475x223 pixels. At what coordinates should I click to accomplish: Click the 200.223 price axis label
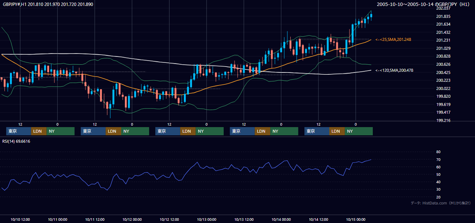(443, 80)
